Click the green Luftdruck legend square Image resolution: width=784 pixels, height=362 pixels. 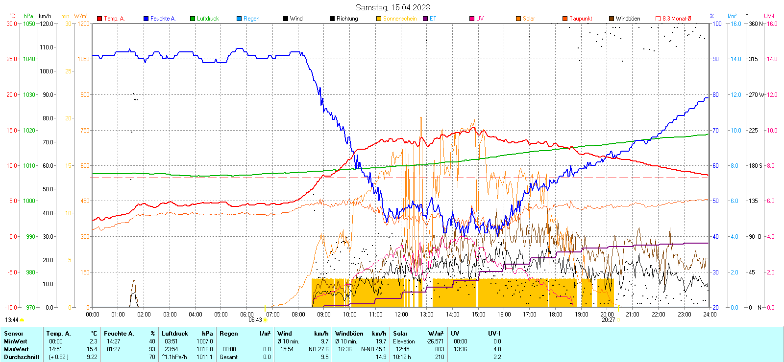[193, 19]
